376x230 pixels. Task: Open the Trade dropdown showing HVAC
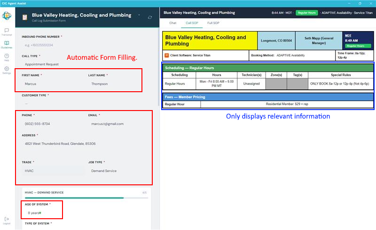pyautogui.click(x=53, y=171)
